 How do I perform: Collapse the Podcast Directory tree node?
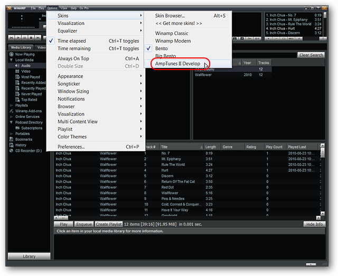click(x=11, y=122)
